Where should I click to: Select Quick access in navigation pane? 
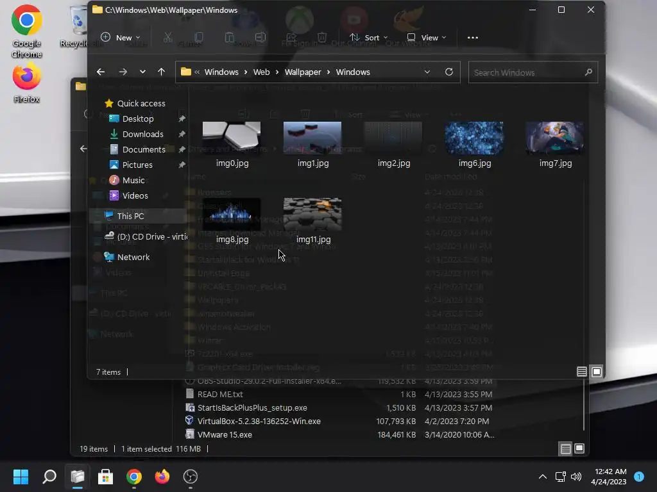coord(135,103)
